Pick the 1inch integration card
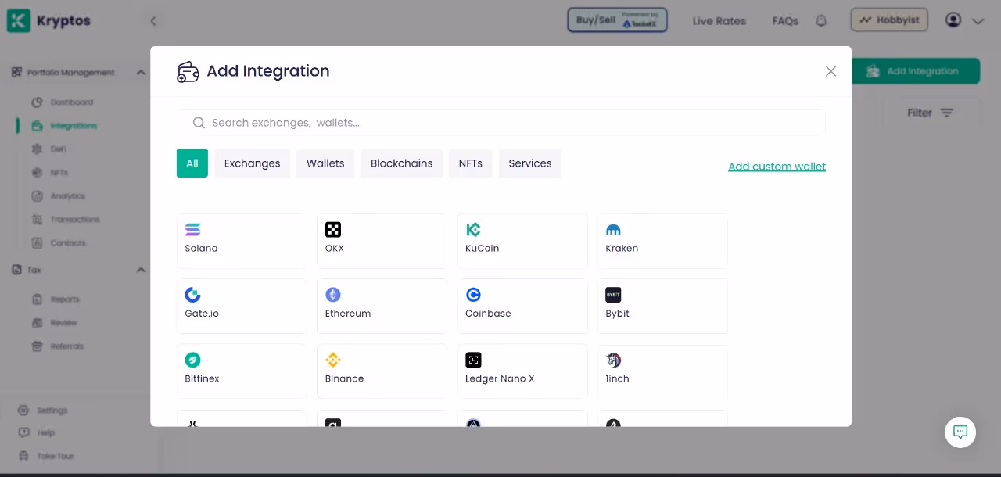Image resolution: width=1001 pixels, height=477 pixels. tap(662, 371)
